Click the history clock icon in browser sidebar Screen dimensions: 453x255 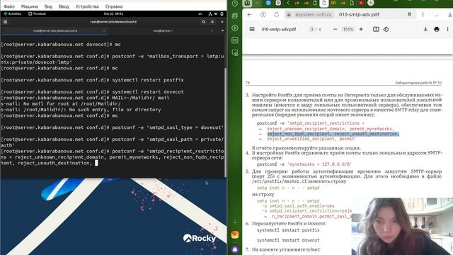tap(235, 4)
